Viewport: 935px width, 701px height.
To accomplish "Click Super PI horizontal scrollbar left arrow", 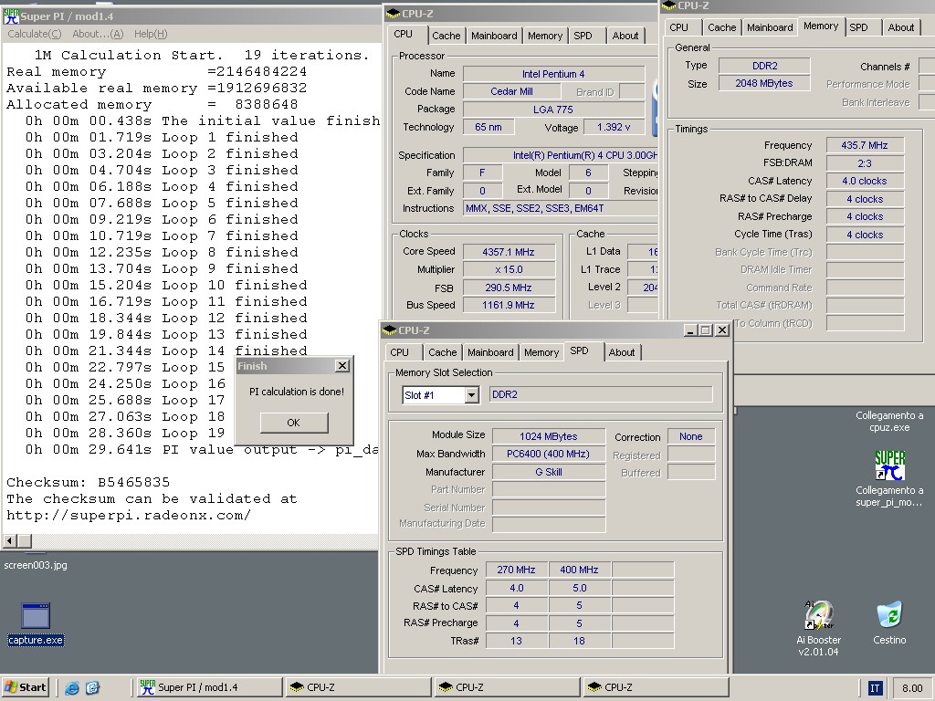I will tap(10, 540).
